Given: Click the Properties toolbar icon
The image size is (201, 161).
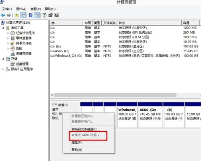Looking at the screenshot, I should pos(50,15).
